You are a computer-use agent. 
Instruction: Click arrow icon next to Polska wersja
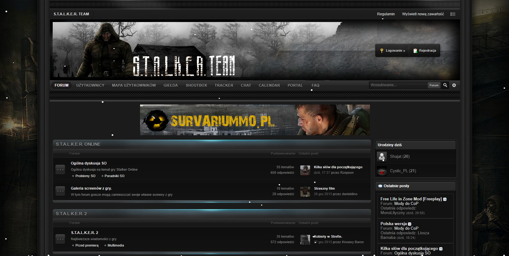point(410,224)
